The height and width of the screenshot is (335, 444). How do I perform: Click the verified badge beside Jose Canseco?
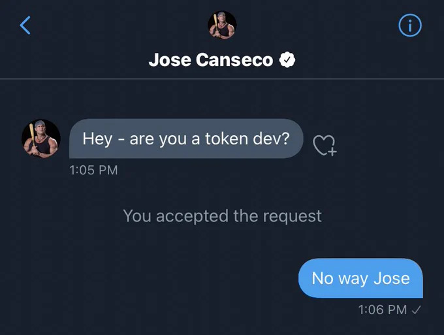pos(287,59)
